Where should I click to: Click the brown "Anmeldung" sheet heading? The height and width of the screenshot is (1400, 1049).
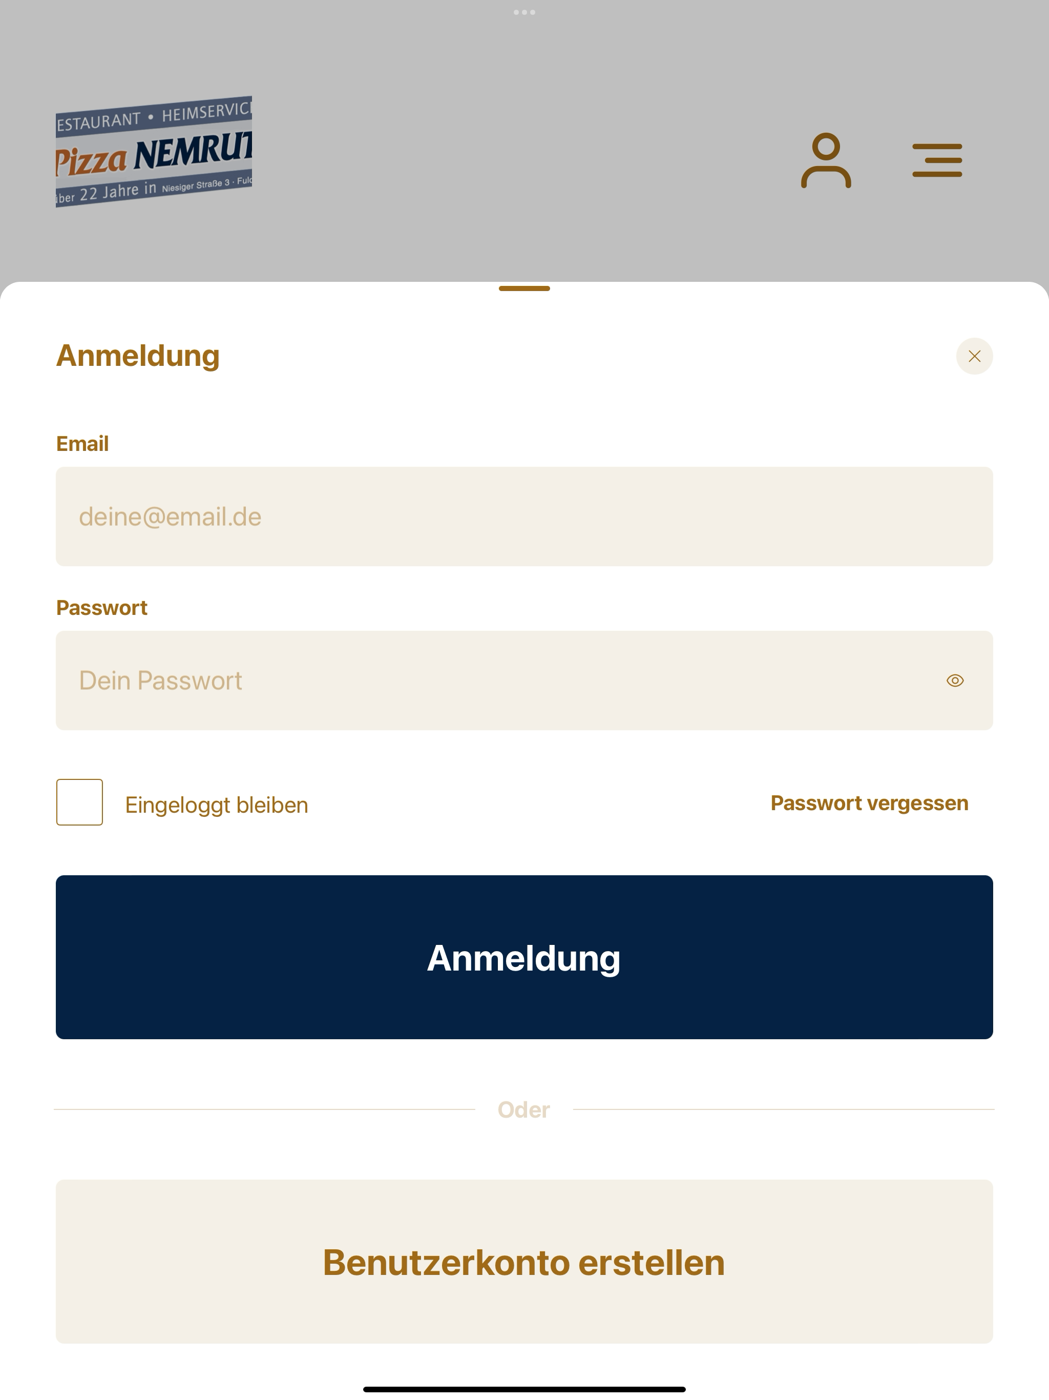click(x=138, y=356)
